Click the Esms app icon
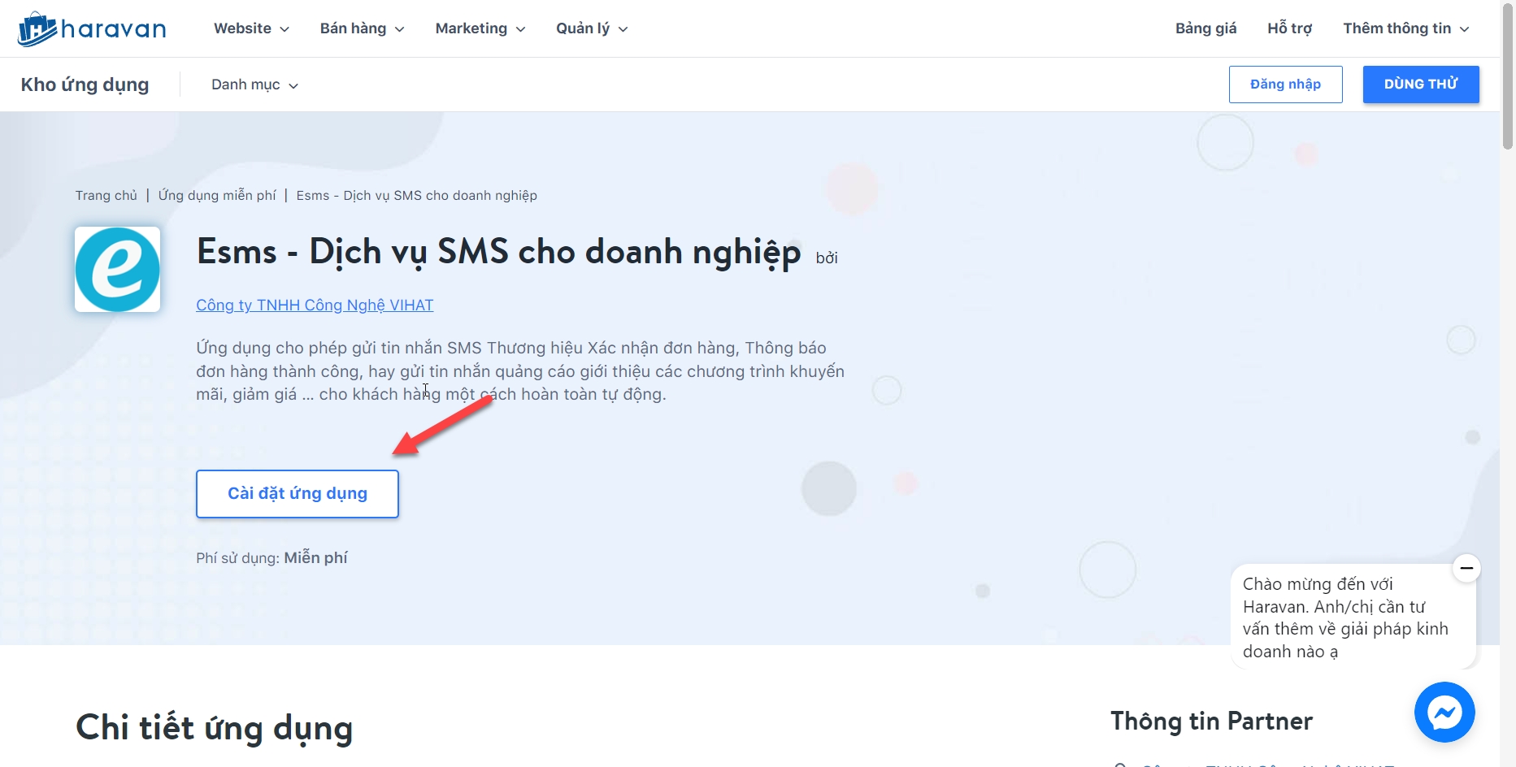This screenshot has height=767, width=1516. (118, 270)
